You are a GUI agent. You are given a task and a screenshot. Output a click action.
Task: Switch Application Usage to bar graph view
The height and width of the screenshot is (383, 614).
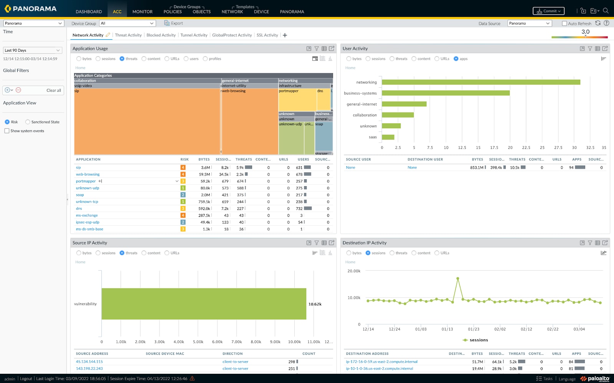[x=330, y=59]
